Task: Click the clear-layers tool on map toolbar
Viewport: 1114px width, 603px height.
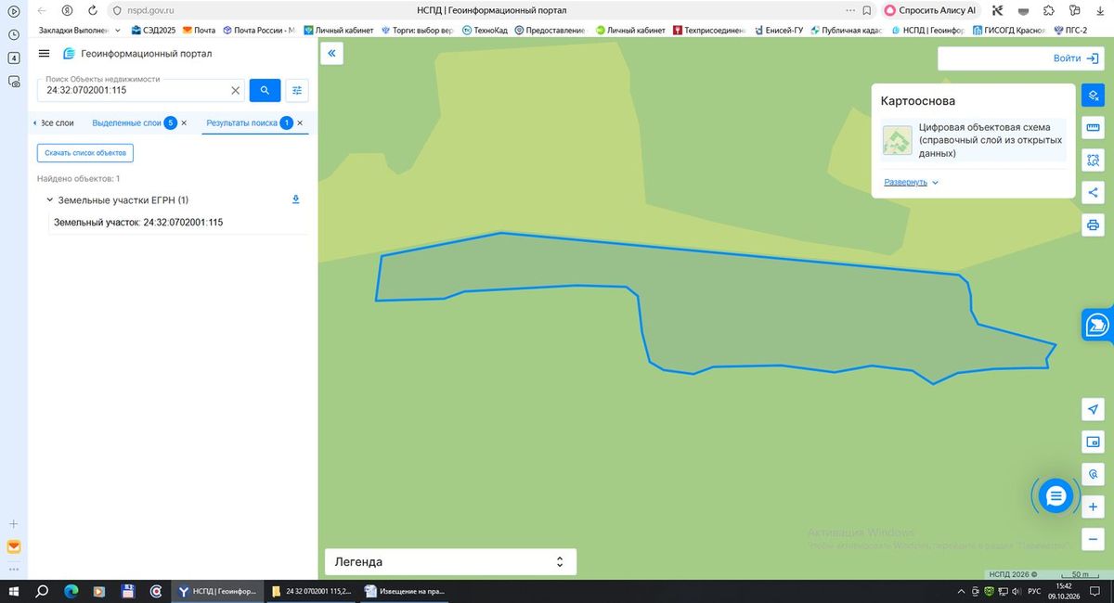Action: [x=1094, y=96]
